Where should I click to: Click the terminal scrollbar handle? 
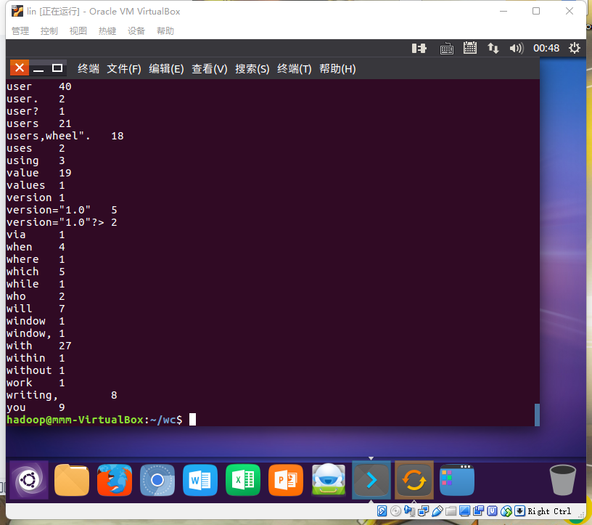[x=537, y=415]
